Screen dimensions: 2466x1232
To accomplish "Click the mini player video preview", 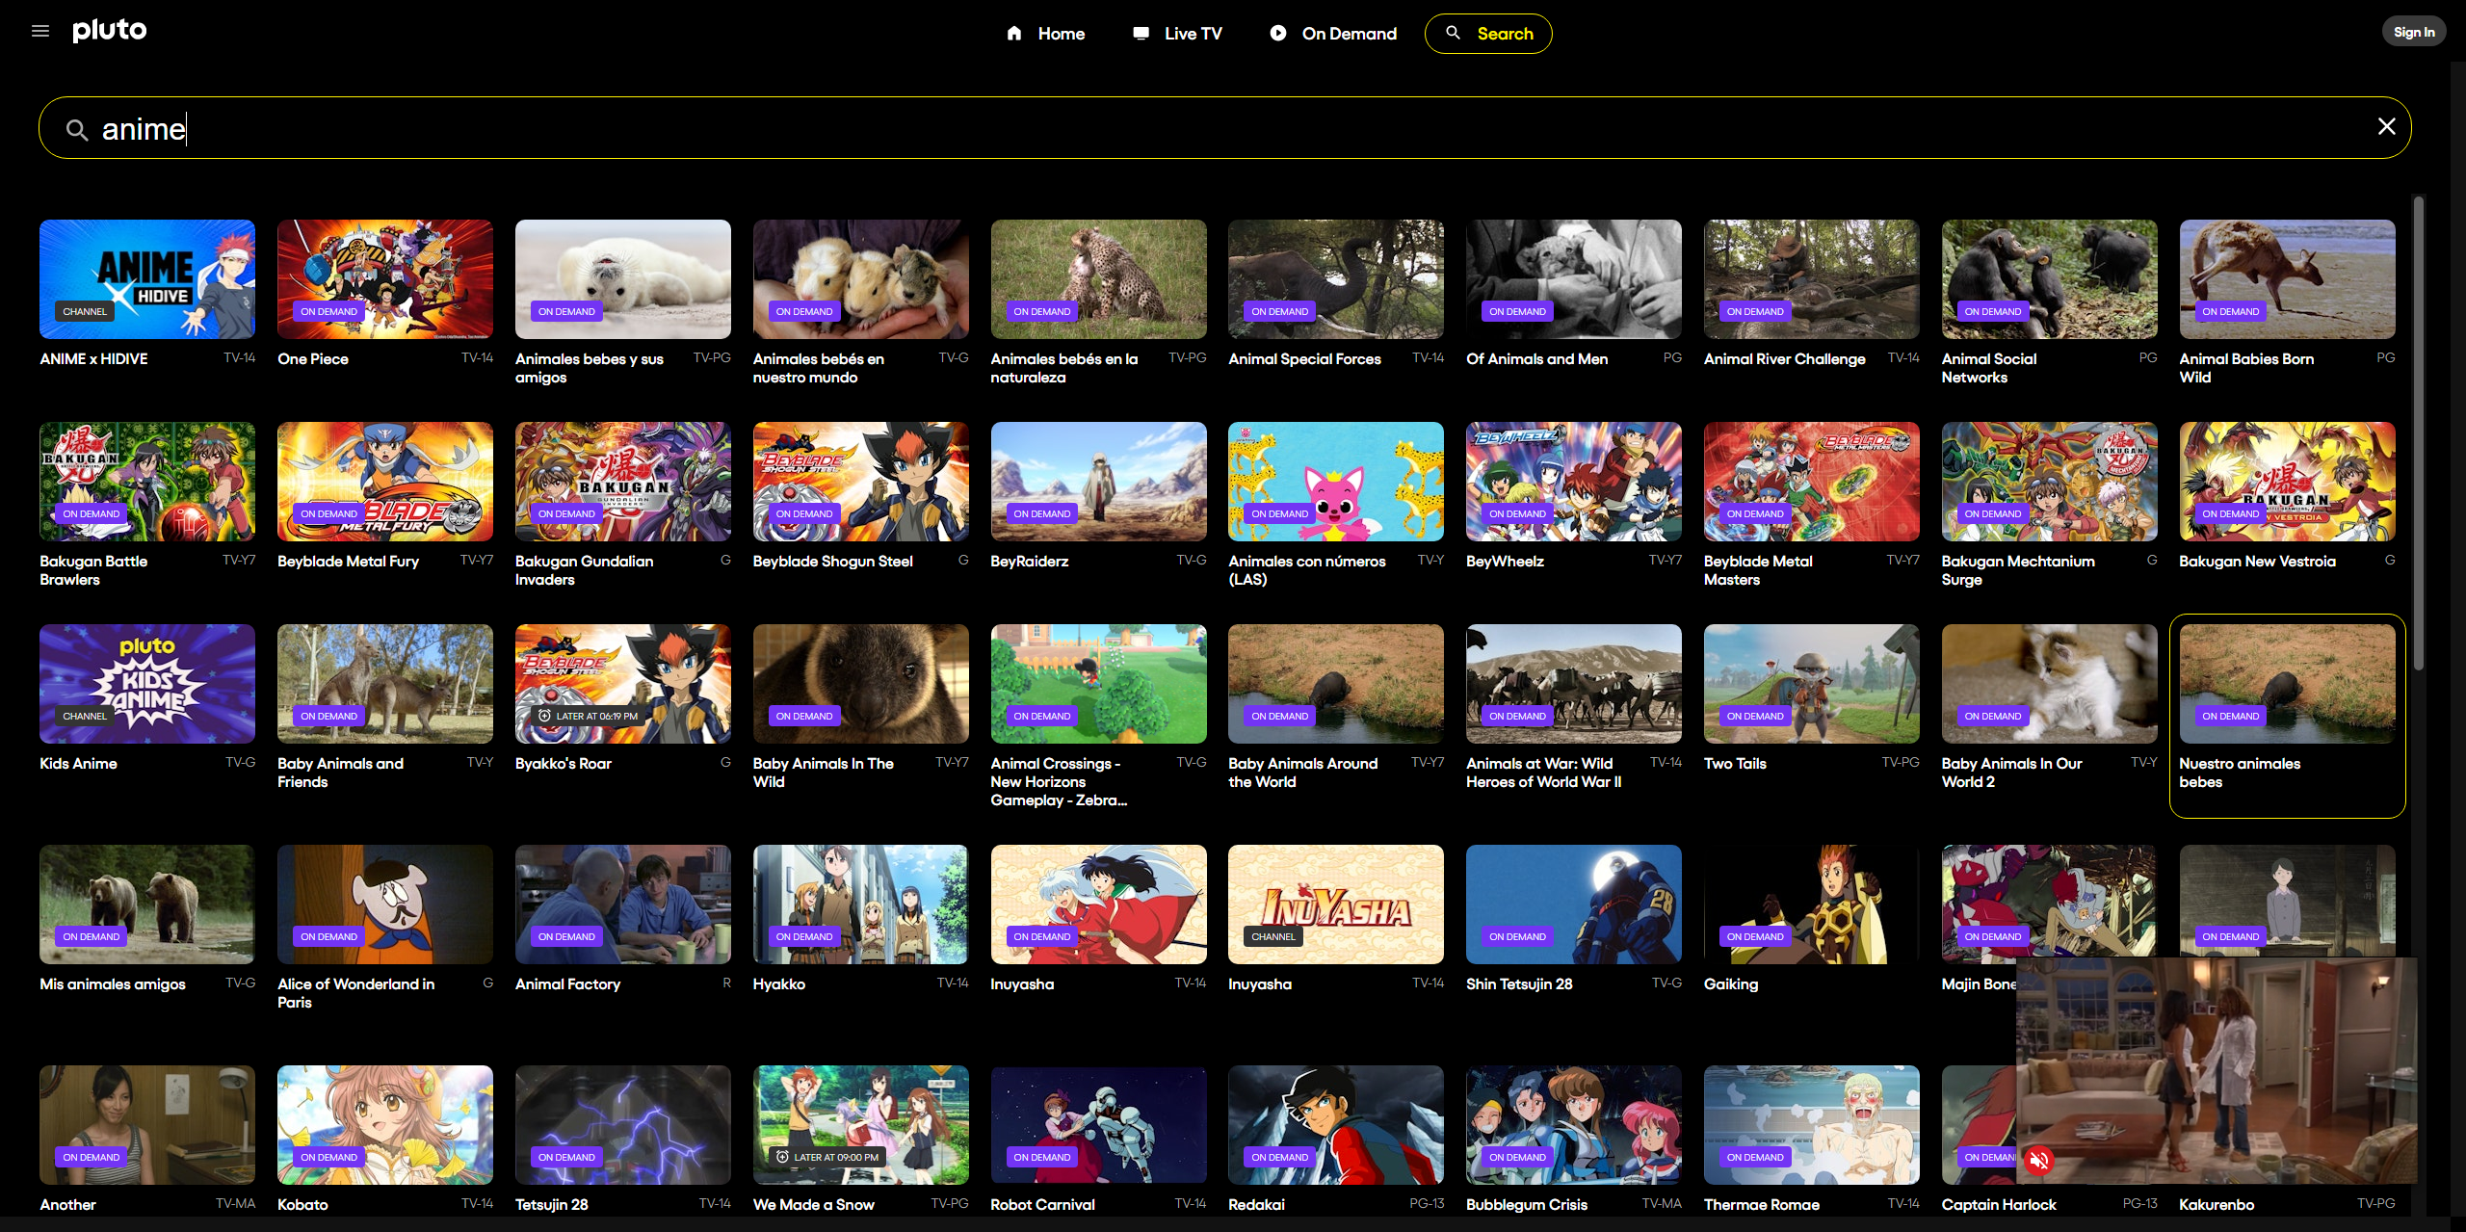I will point(2216,1060).
